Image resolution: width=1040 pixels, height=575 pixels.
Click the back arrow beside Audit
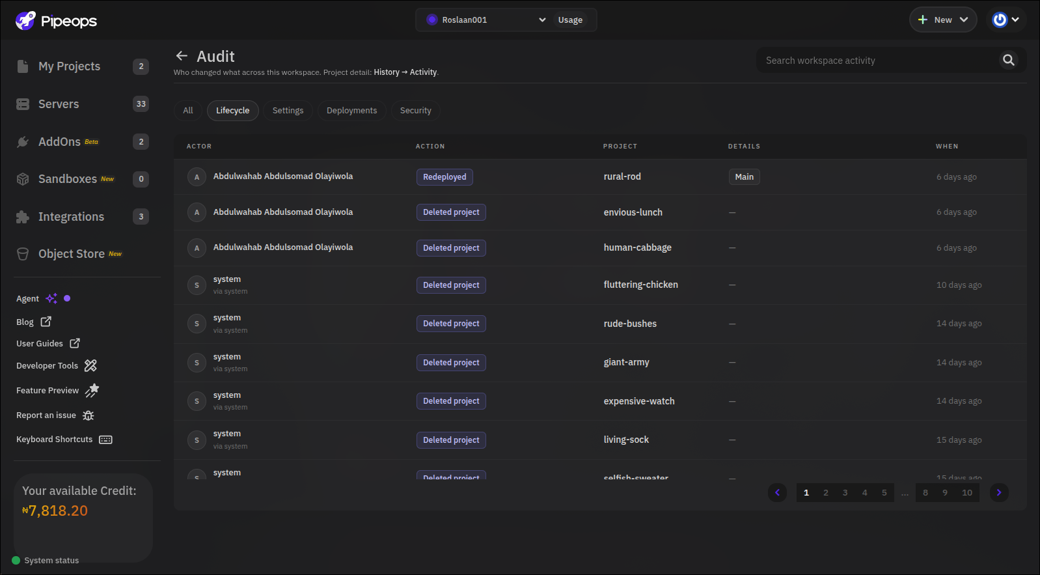[182, 56]
